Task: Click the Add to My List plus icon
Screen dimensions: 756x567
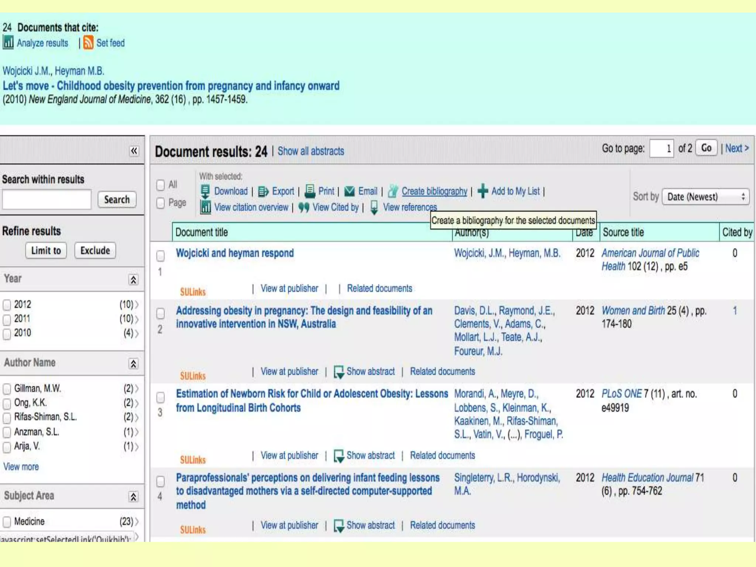Action: tap(482, 191)
